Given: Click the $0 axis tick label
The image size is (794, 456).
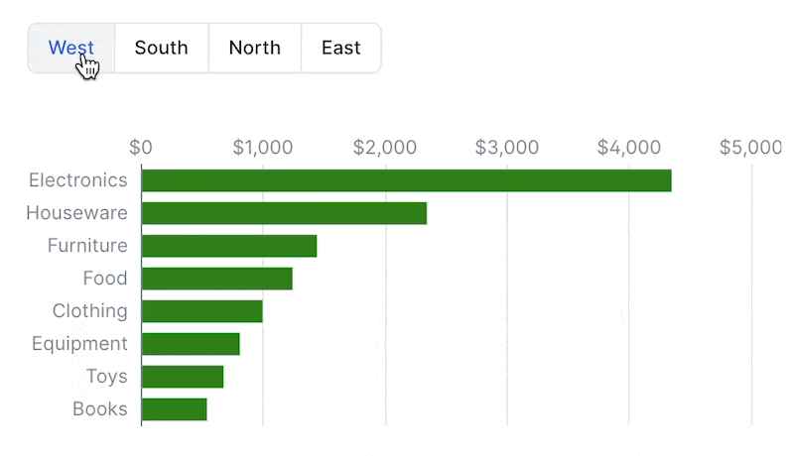Looking at the screenshot, I should coord(141,148).
